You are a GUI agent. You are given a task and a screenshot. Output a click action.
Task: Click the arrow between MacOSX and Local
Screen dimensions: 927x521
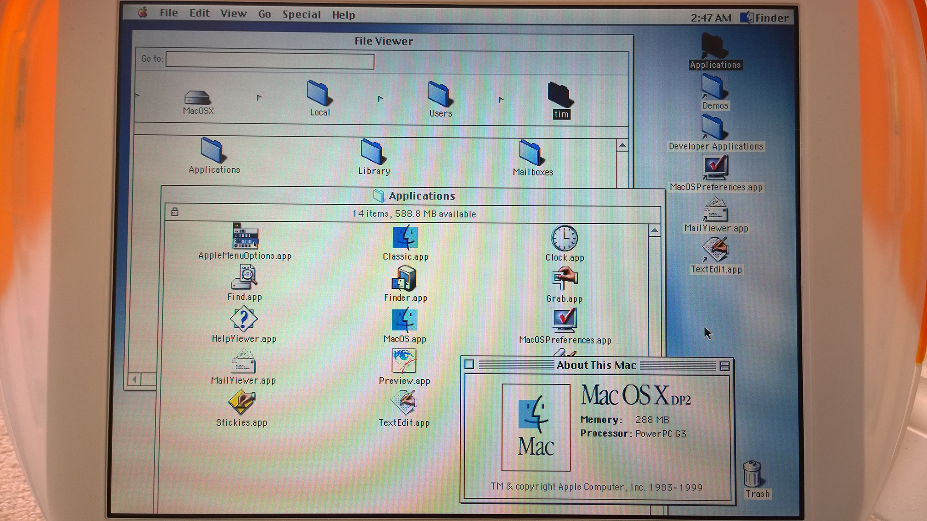pyautogui.click(x=259, y=97)
